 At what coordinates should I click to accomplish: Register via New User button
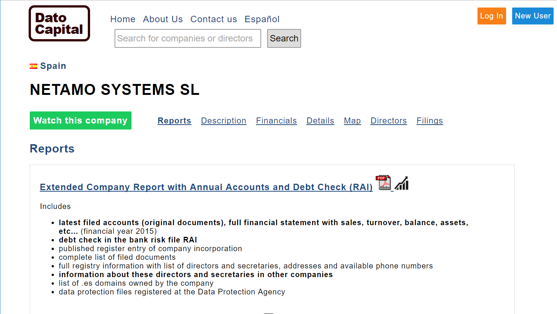coord(533,16)
